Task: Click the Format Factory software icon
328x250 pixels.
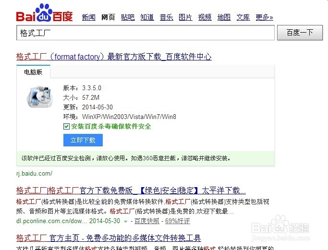Action: 40,96
